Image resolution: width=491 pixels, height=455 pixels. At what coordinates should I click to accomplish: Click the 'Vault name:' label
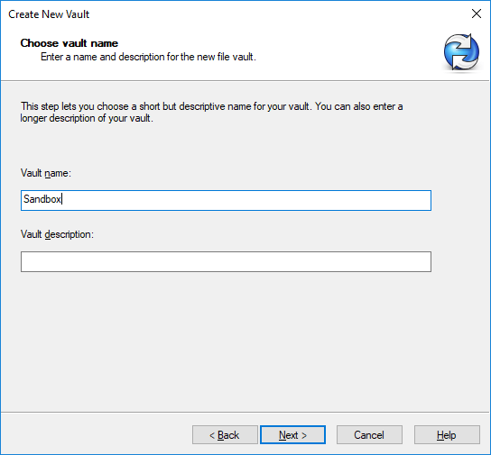tap(46, 173)
